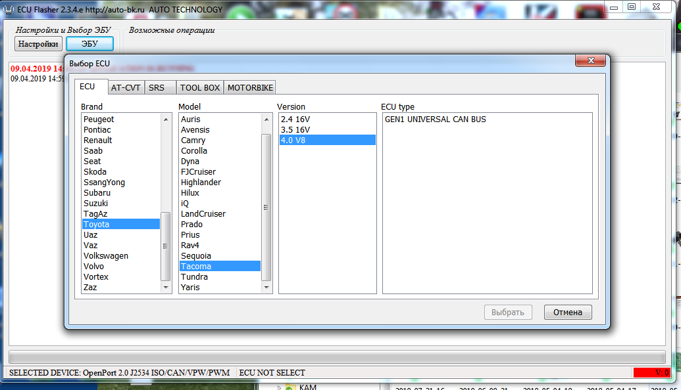Select SsangYong in the Brand list
Image resolution: width=681 pixels, height=390 pixels.
click(x=121, y=182)
